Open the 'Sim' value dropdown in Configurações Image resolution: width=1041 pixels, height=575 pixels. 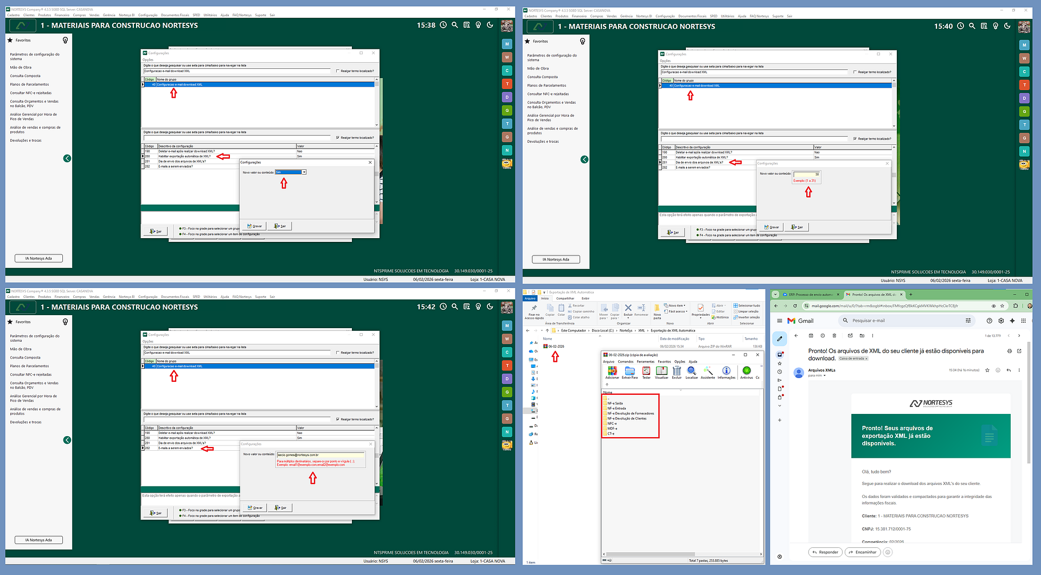(304, 172)
